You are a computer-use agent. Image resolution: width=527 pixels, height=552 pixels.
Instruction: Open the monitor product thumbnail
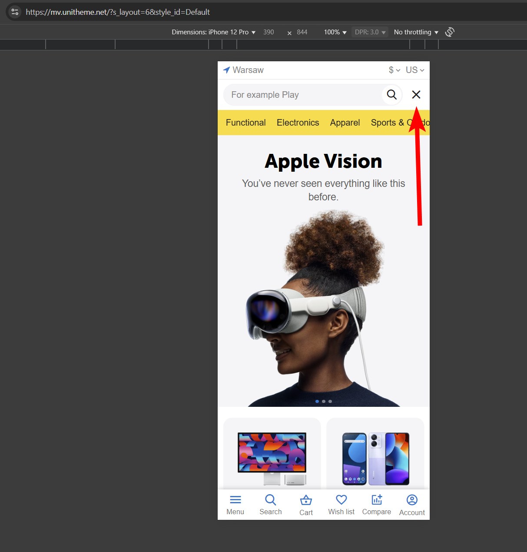click(x=272, y=459)
